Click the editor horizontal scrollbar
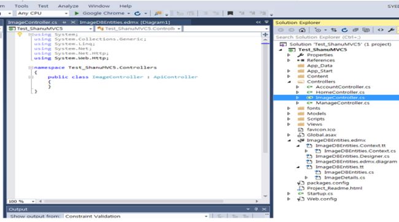 point(134,201)
